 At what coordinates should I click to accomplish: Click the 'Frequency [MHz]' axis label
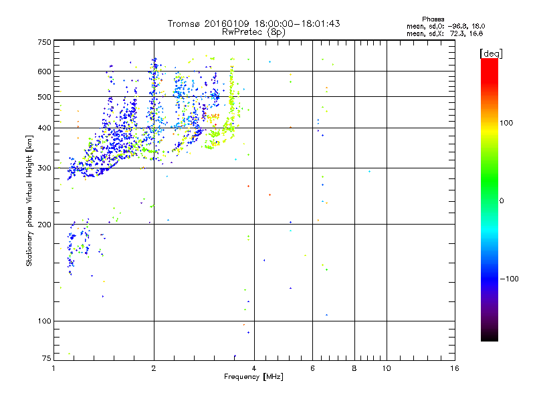point(253,377)
